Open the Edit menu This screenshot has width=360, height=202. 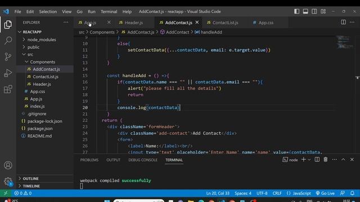pyautogui.click(x=30, y=11)
